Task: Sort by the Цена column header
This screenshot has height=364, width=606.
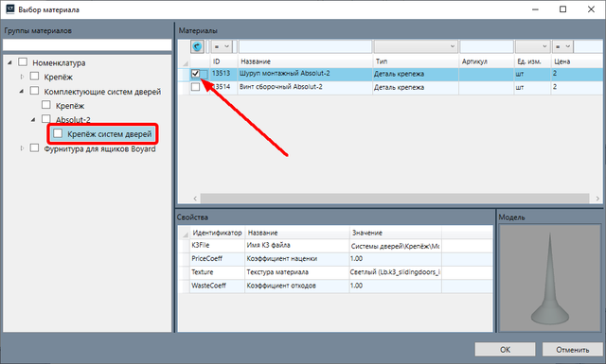Action: (577, 61)
